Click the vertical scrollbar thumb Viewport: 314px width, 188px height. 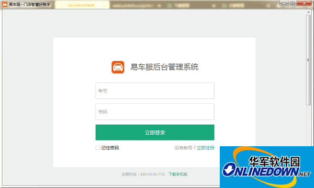(x=308, y=60)
